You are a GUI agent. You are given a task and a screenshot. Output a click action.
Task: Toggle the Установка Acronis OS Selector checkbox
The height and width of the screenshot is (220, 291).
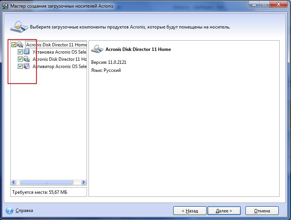20,52
